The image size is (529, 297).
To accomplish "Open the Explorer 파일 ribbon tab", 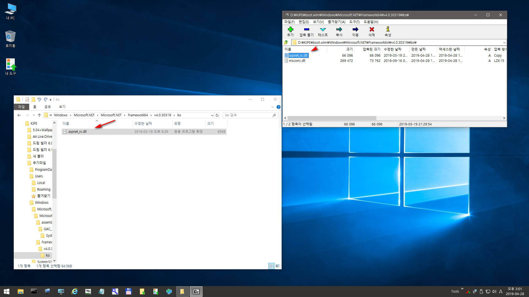I will (x=21, y=107).
